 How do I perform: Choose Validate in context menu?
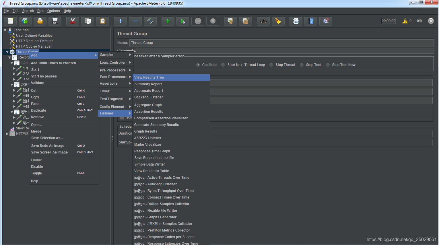tap(64, 83)
